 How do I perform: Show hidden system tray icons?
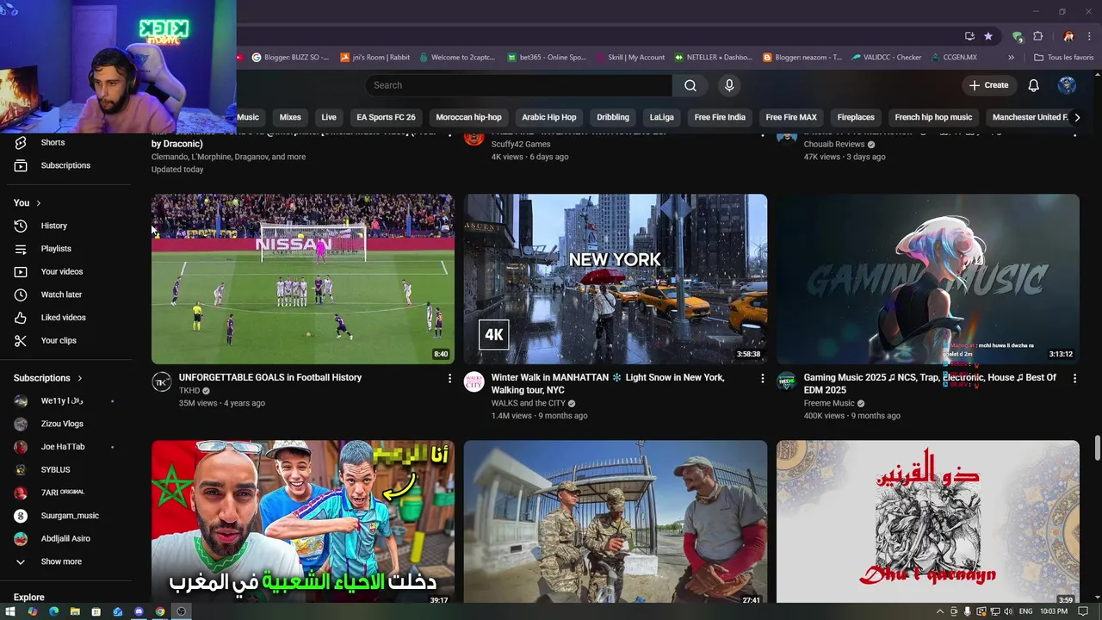[x=939, y=611]
